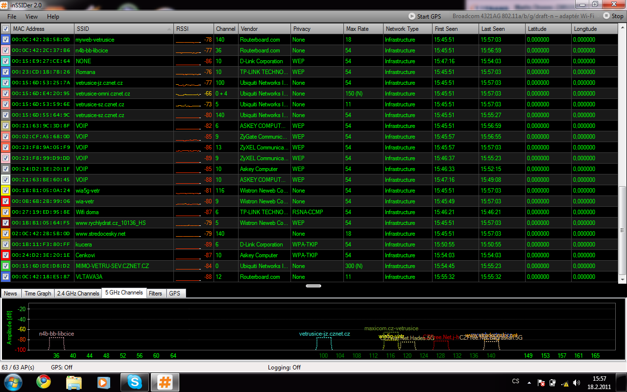Open Skype from the taskbar
Screen dimensions: 627x392
[x=134, y=381]
